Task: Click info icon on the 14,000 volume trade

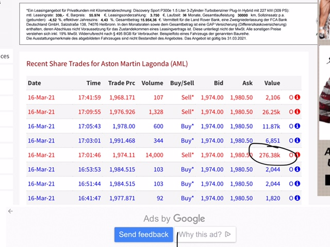Action: pyautogui.click(x=298, y=155)
